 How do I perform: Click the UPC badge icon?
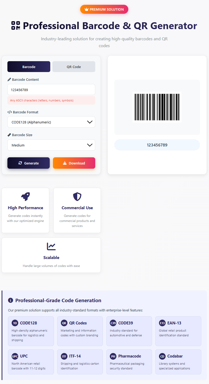pos(15,356)
